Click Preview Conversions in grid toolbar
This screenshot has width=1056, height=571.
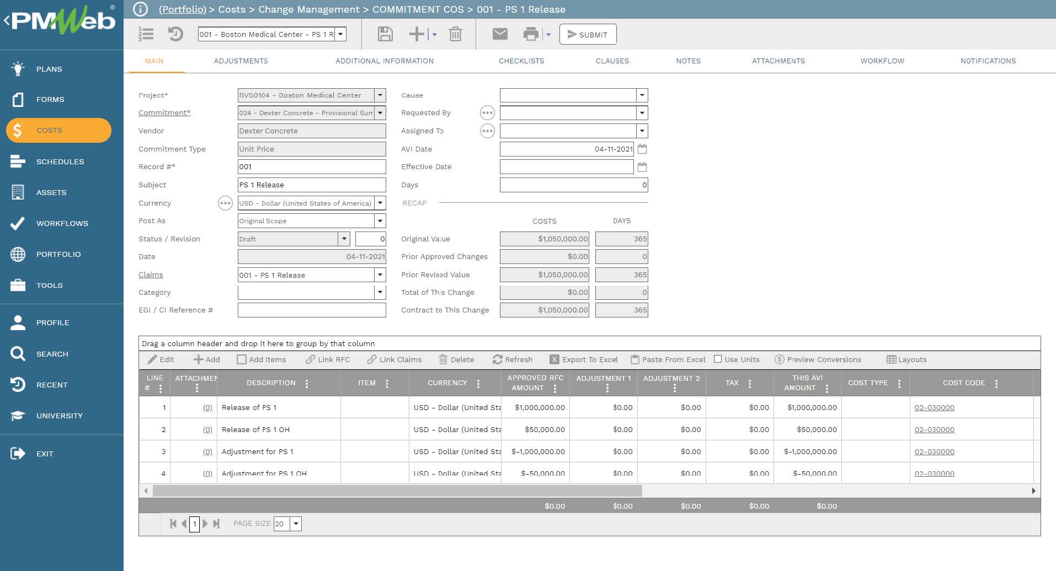[818, 359]
